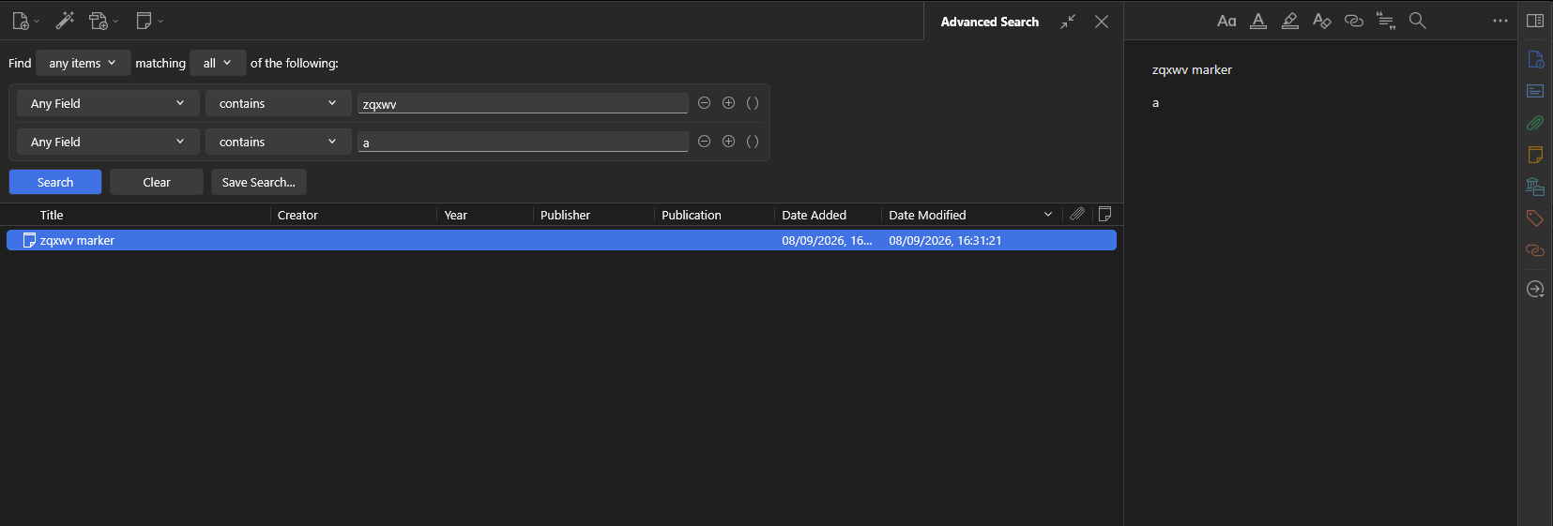Click the text color icon in note editor

[x=1258, y=21]
